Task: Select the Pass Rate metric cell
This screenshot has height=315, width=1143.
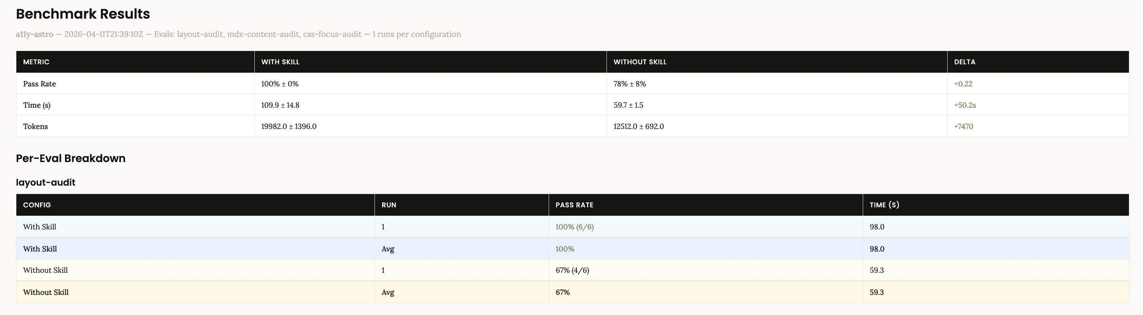Action: [135, 83]
